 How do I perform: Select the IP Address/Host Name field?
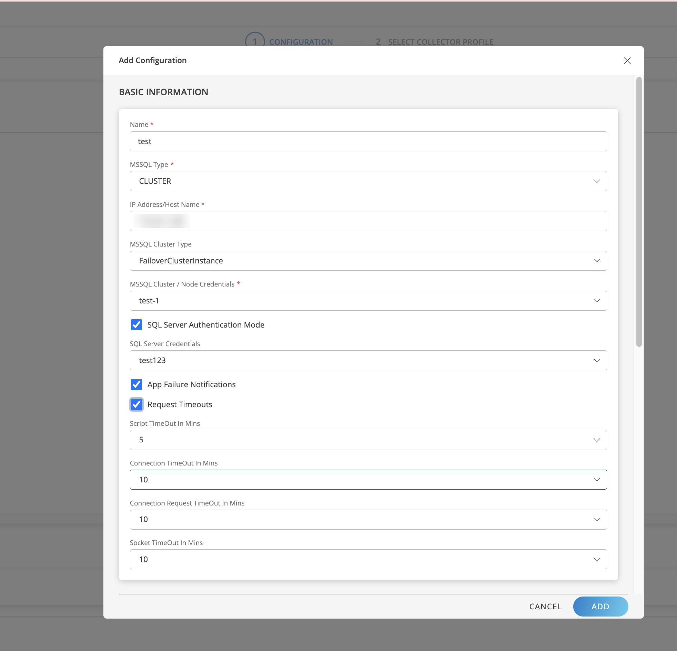click(368, 221)
